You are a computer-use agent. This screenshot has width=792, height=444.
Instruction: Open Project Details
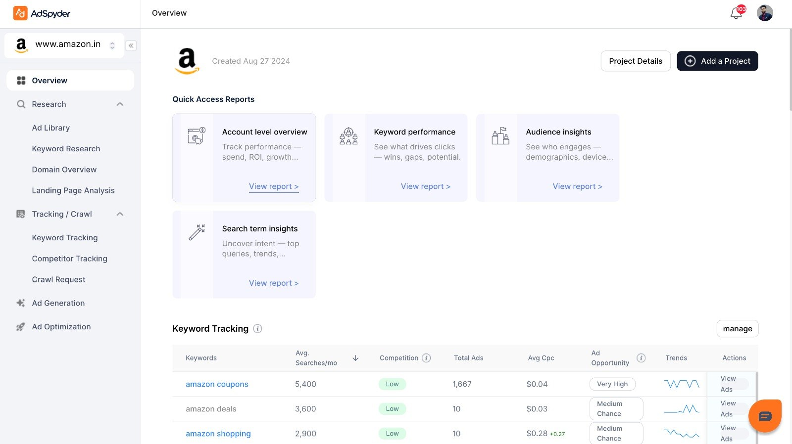coord(635,61)
